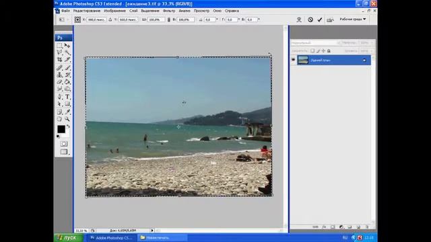Screen dimensions: 431x242
Task: Open the Слой menu
Action: tap(133, 11)
